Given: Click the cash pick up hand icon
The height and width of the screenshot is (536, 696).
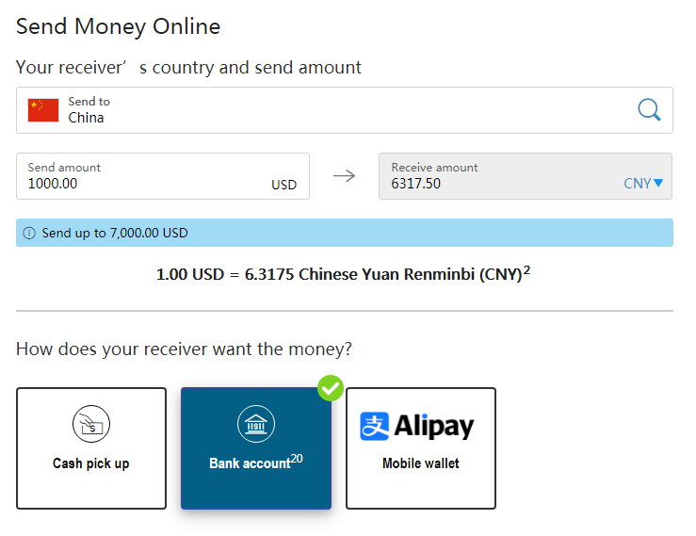Looking at the screenshot, I should click(x=91, y=426).
